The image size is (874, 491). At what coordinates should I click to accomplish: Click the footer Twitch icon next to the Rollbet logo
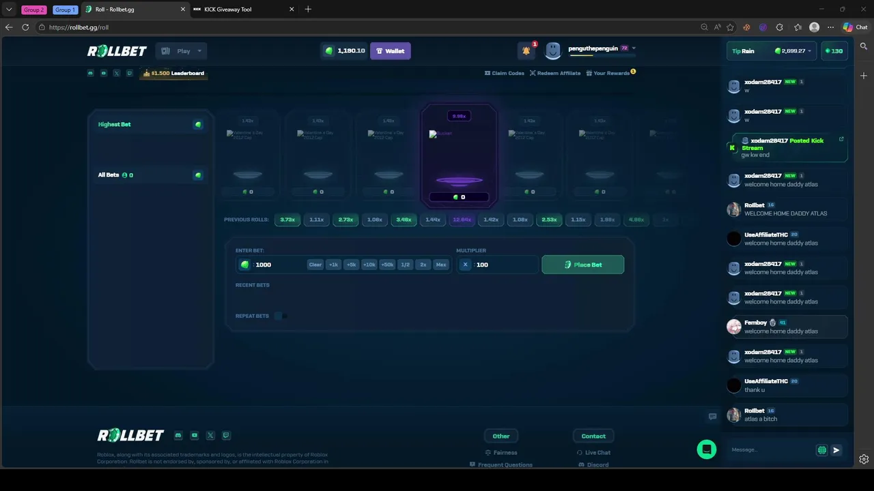[226, 435]
